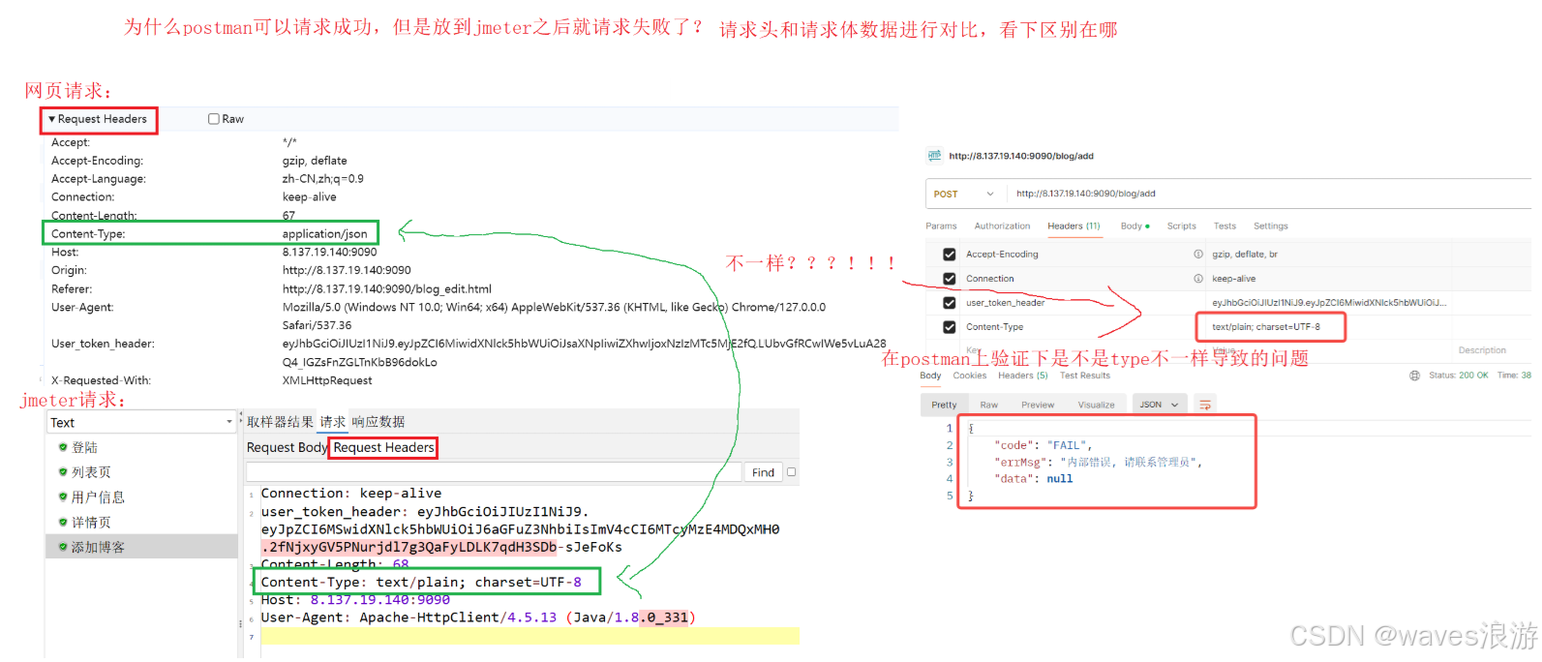
Task: Click the XMLHttpRequest header value
Action: click(x=327, y=380)
